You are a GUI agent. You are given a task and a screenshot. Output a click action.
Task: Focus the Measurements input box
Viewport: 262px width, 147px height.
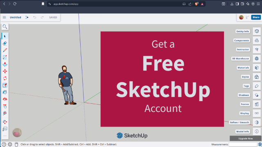pyautogui.click(x=243, y=144)
